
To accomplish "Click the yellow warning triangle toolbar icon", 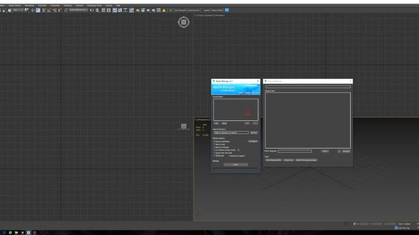I will click(164, 10).
